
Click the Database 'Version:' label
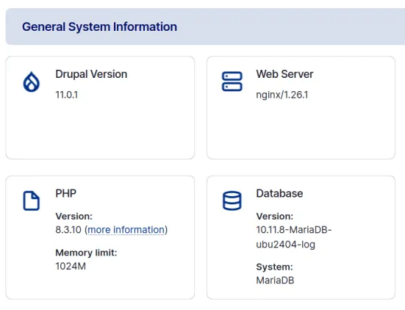pyautogui.click(x=275, y=216)
